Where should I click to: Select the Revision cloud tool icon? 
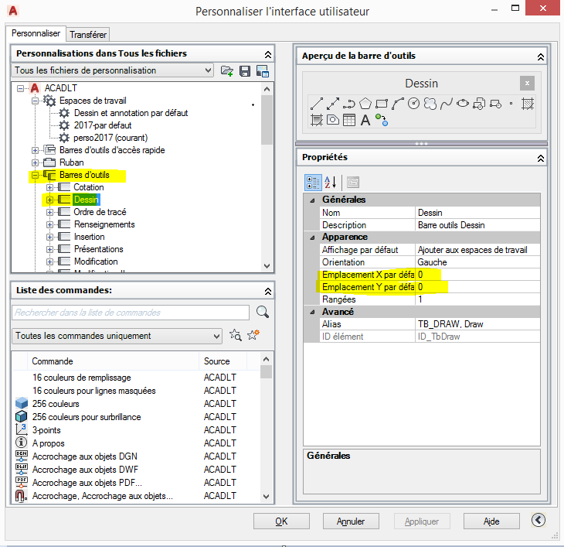coord(430,104)
